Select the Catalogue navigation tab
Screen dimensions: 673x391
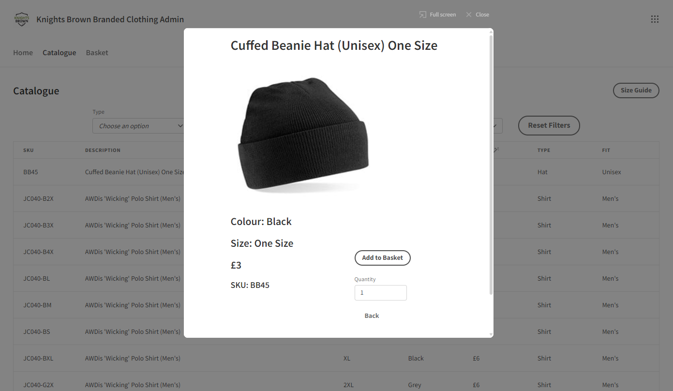[x=59, y=53]
